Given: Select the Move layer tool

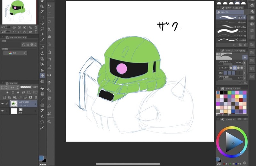Looking at the screenshot, I should click(x=42, y=23).
